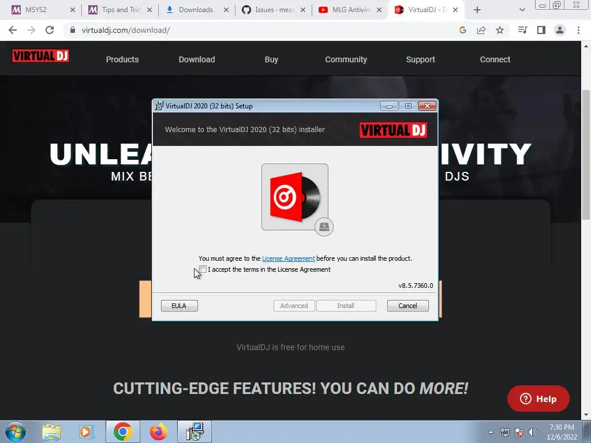
Task: Open the tab search dropdown arrow
Action: tap(522, 10)
